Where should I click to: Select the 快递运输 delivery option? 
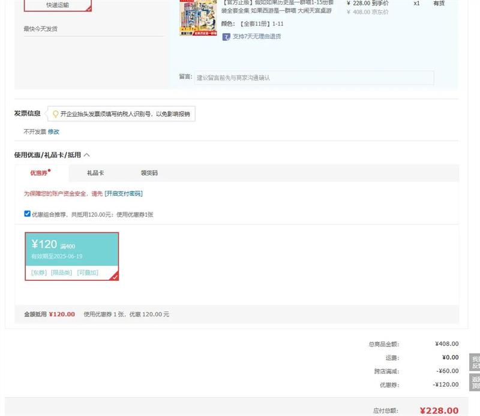58,5
